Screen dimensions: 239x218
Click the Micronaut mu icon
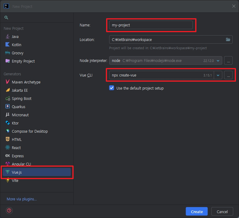click(8, 115)
